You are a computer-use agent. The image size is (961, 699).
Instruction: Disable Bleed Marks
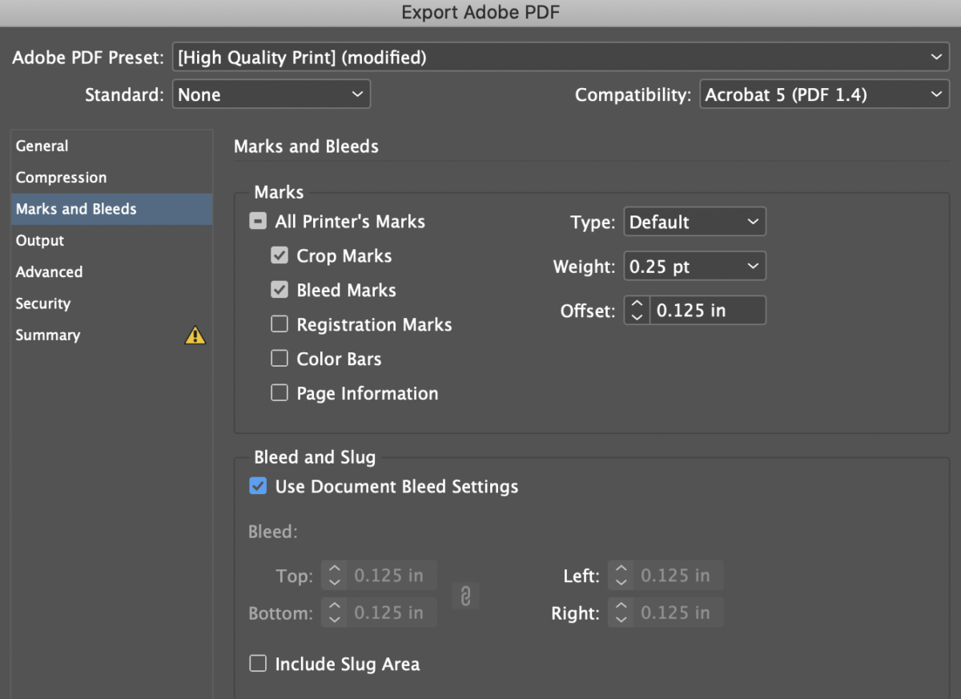[279, 289]
